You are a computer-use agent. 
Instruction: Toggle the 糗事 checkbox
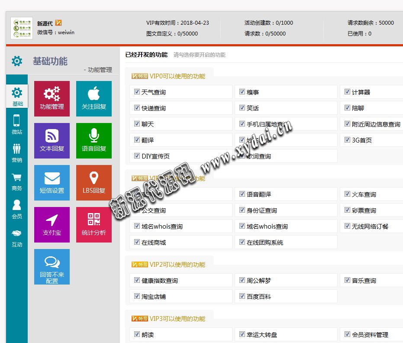(242, 91)
